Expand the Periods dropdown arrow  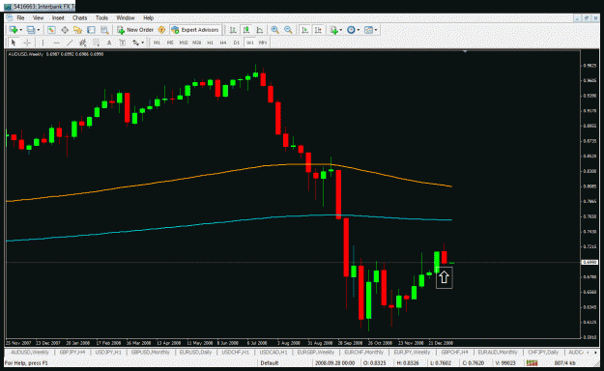[359, 30]
